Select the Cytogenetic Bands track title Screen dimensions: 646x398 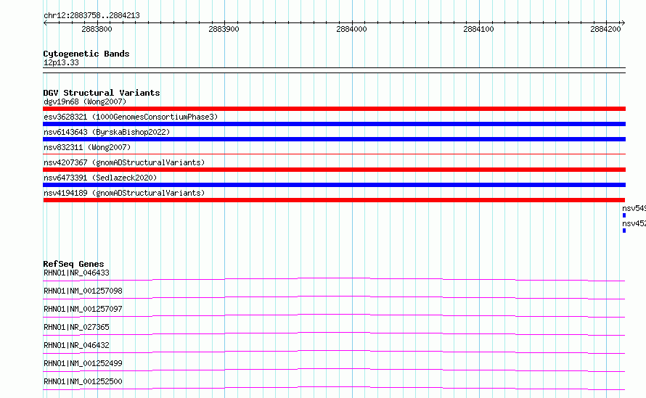click(86, 54)
